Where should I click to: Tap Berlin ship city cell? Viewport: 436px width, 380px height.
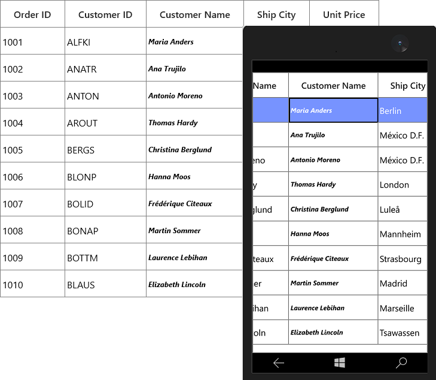click(x=403, y=110)
